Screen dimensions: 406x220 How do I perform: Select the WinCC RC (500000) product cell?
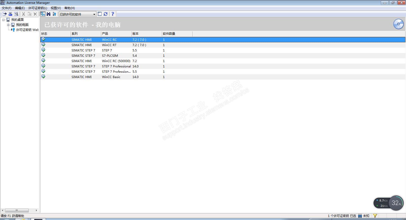coord(116,61)
